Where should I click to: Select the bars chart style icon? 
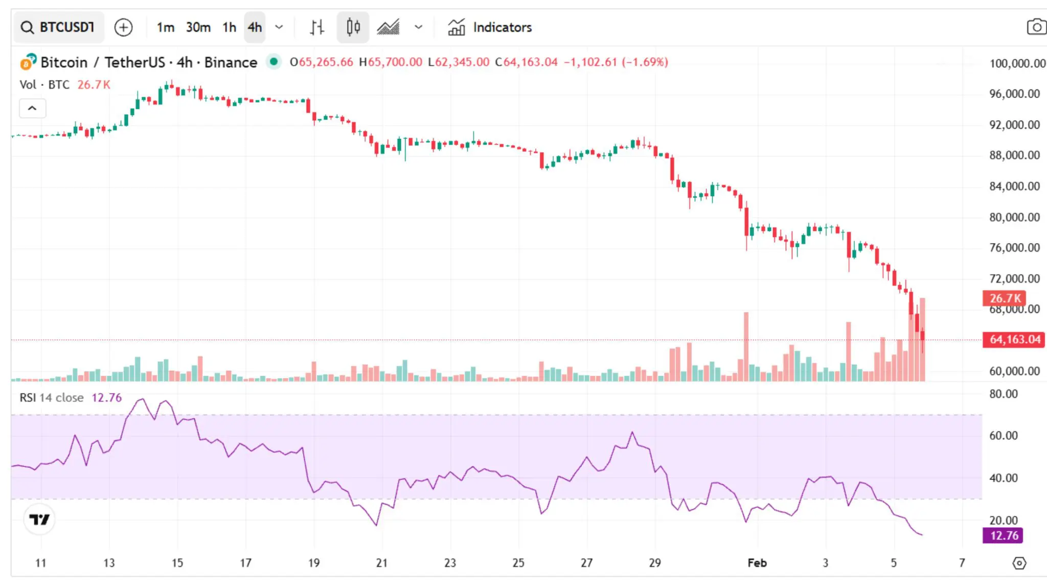tap(317, 27)
